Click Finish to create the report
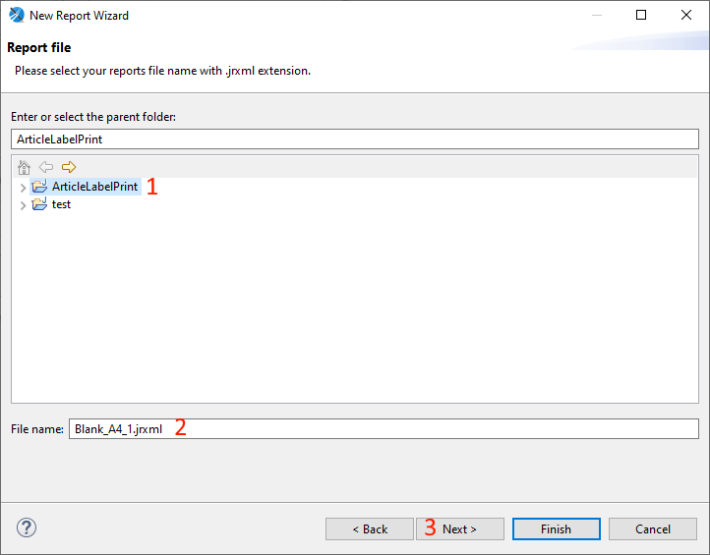The width and height of the screenshot is (710, 555). [x=556, y=528]
